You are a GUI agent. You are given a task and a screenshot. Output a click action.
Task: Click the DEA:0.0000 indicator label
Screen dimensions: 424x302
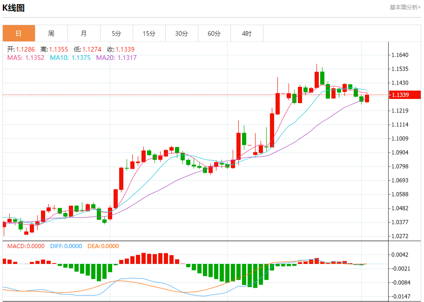pos(102,246)
